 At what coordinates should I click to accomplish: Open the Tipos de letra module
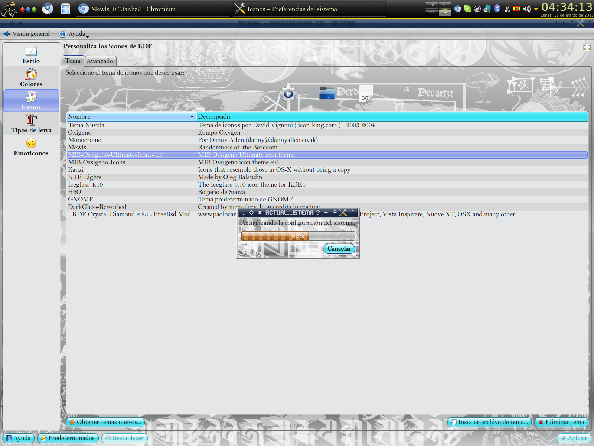tap(31, 124)
